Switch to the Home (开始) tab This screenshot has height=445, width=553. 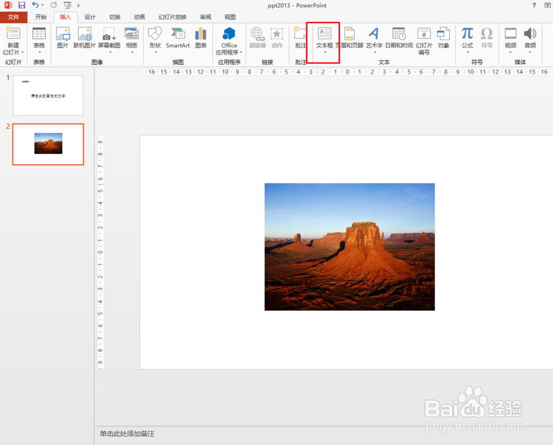[41, 17]
